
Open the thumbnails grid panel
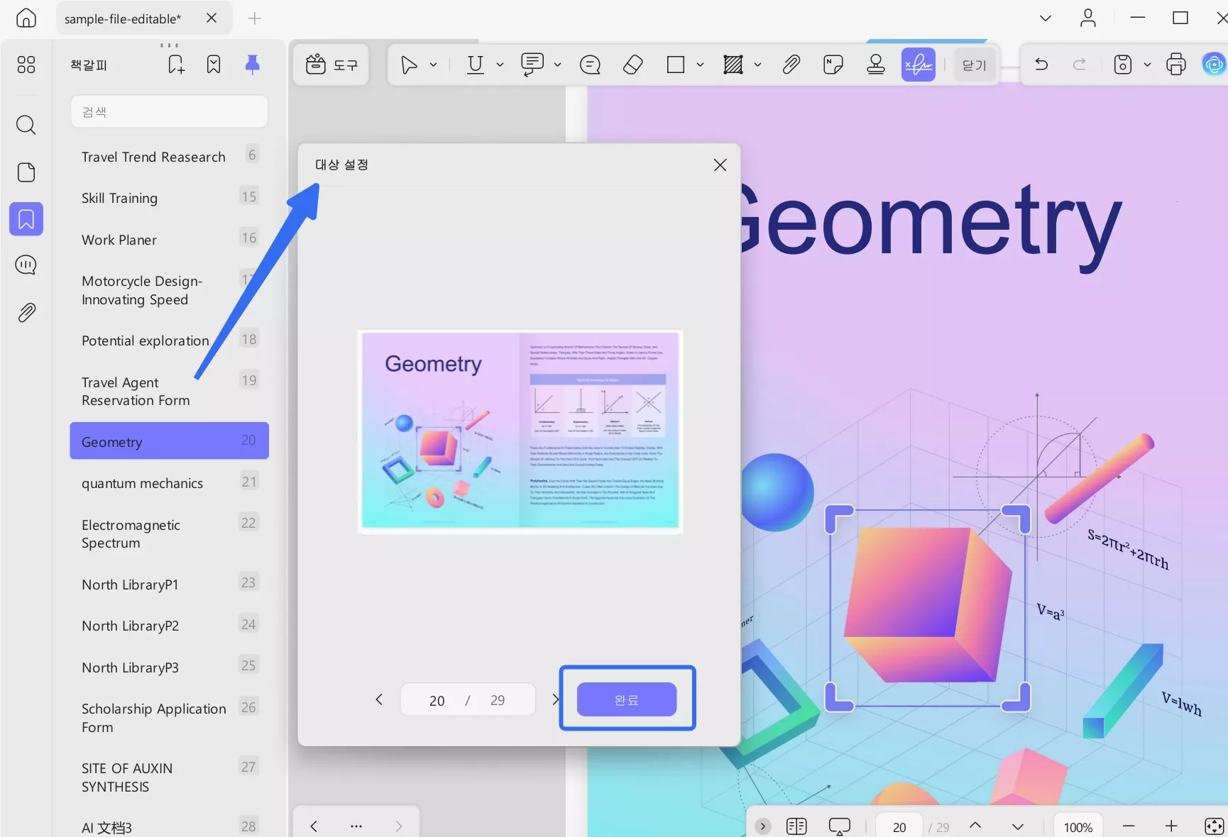[26, 65]
